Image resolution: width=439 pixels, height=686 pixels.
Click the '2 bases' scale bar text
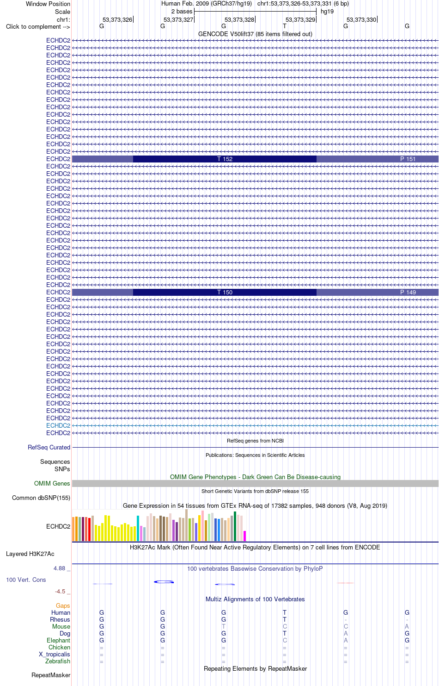pyautogui.click(x=182, y=11)
